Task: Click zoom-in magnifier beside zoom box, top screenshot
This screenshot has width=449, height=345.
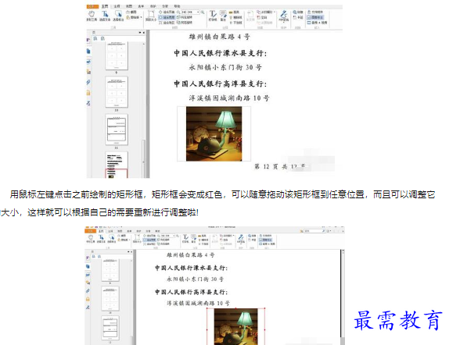Action: point(203,12)
